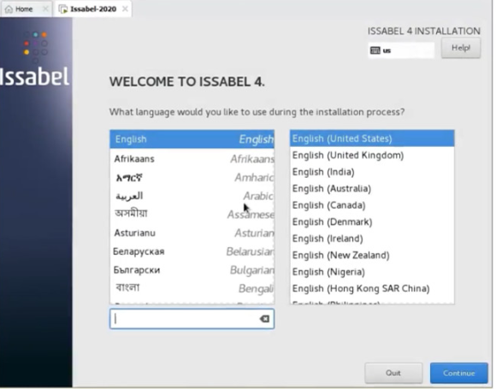Choose English (New Zealand) locale
The height and width of the screenshot is (389, 496).
pyautogui.click(x=372, y=256)
